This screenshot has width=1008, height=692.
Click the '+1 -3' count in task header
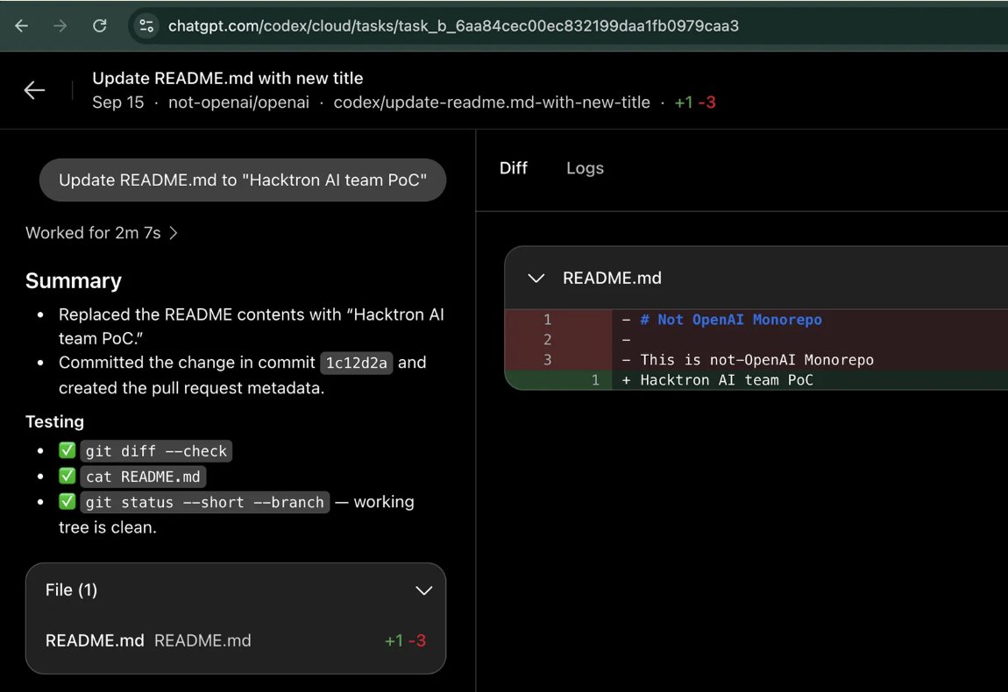[x=695, y=102]
